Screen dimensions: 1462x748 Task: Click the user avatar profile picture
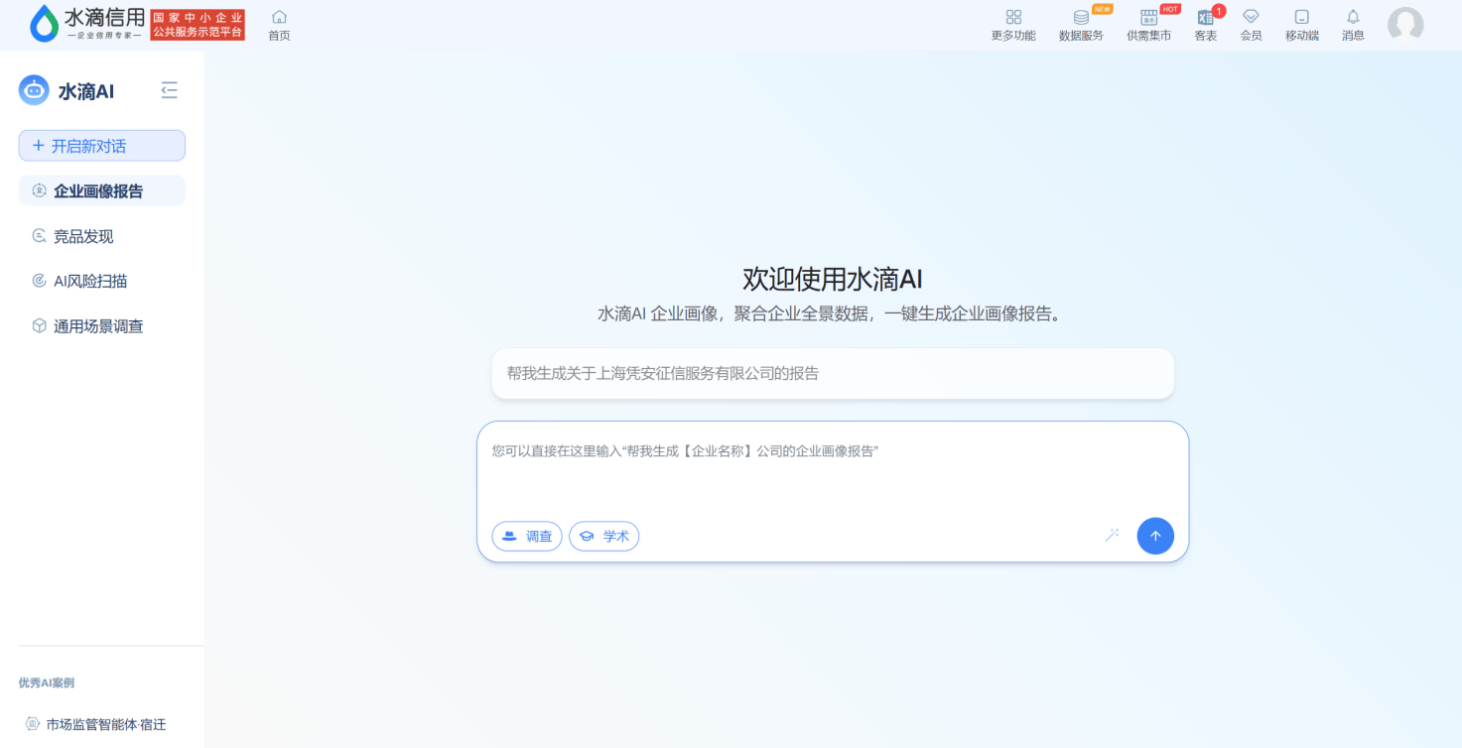point(1404,25)
